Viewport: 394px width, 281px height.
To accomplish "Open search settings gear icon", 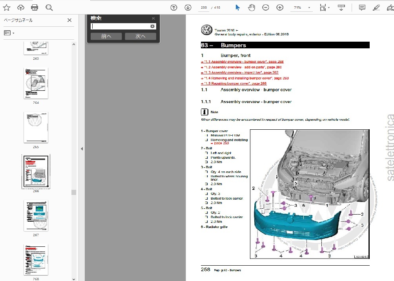I will click(152, 26).
